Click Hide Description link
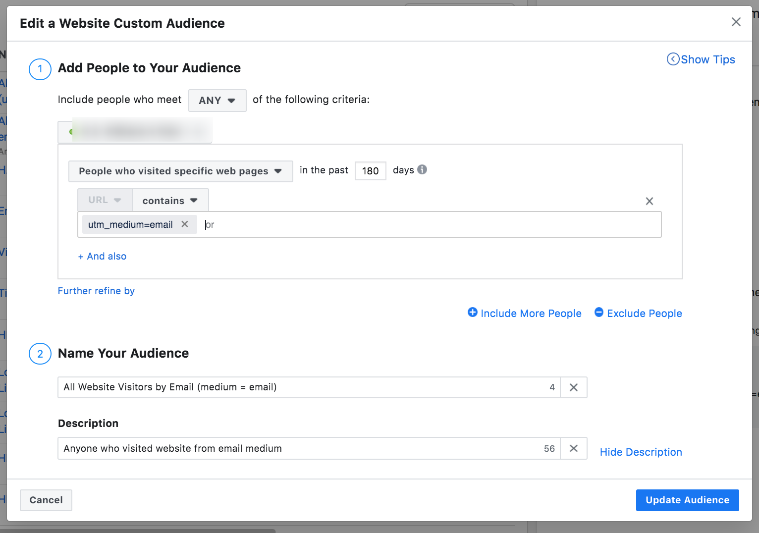759x533 pixels. (641, 452)
